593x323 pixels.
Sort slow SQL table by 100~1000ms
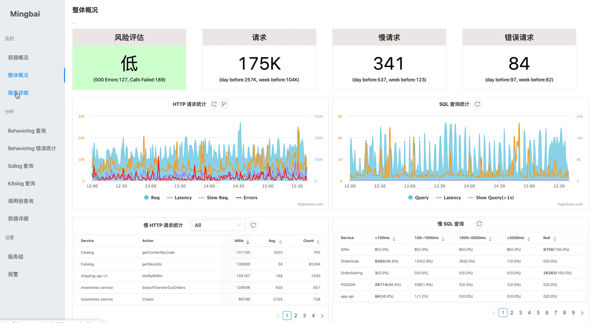click(x=443, y=239)
